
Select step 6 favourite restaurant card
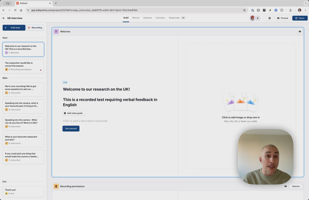coord(23,140)
